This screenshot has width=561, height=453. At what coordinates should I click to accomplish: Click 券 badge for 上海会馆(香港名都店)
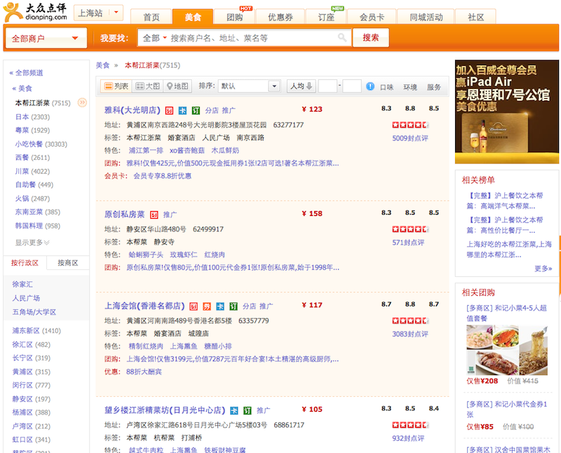[x=207, y=306]
